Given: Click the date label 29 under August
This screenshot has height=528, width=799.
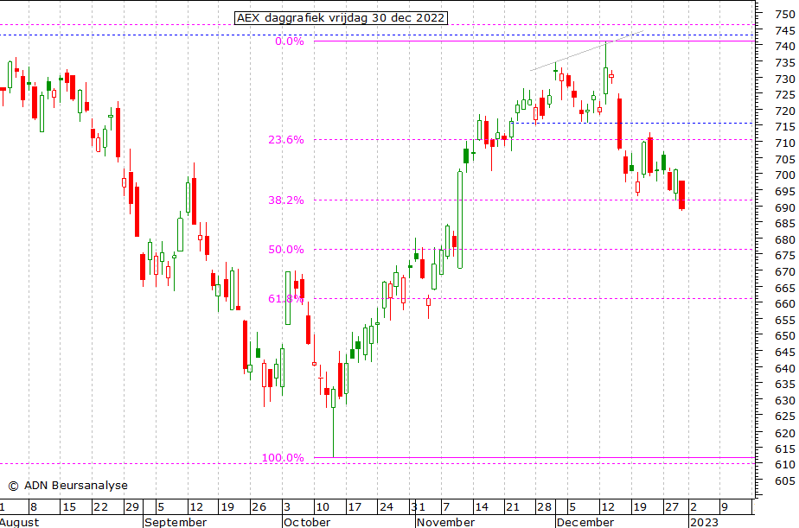Looking at the screenshot, I should tap(132, 507).
